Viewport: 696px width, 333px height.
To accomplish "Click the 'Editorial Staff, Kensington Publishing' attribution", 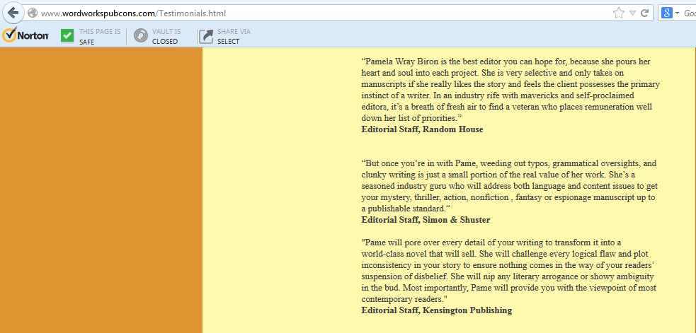I will 436,310.
